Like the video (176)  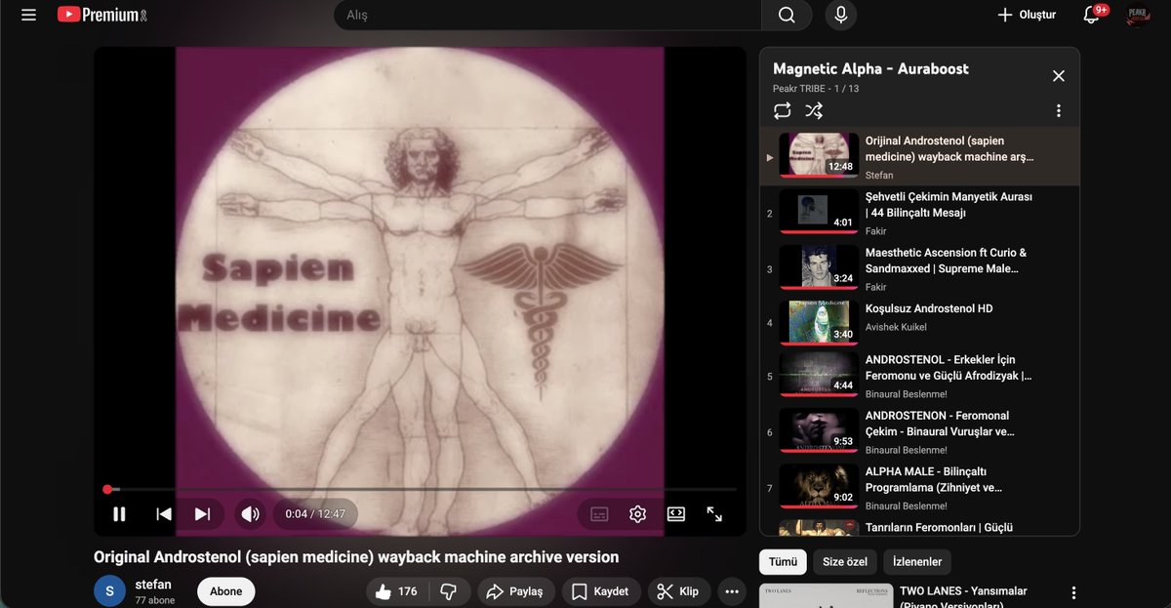[x=397, y=591]
